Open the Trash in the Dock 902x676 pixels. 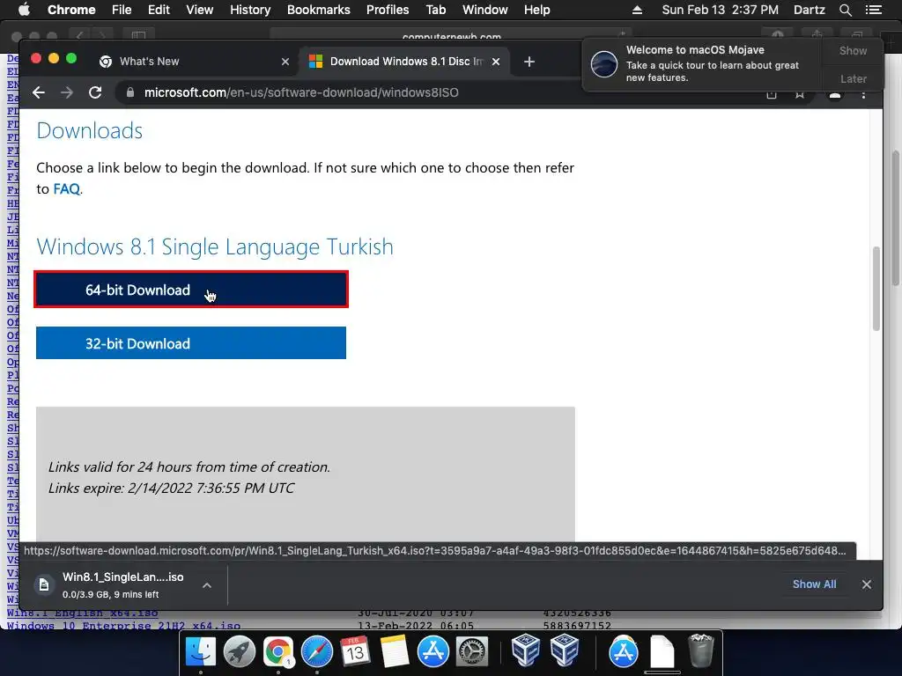(x=701, y=651)
